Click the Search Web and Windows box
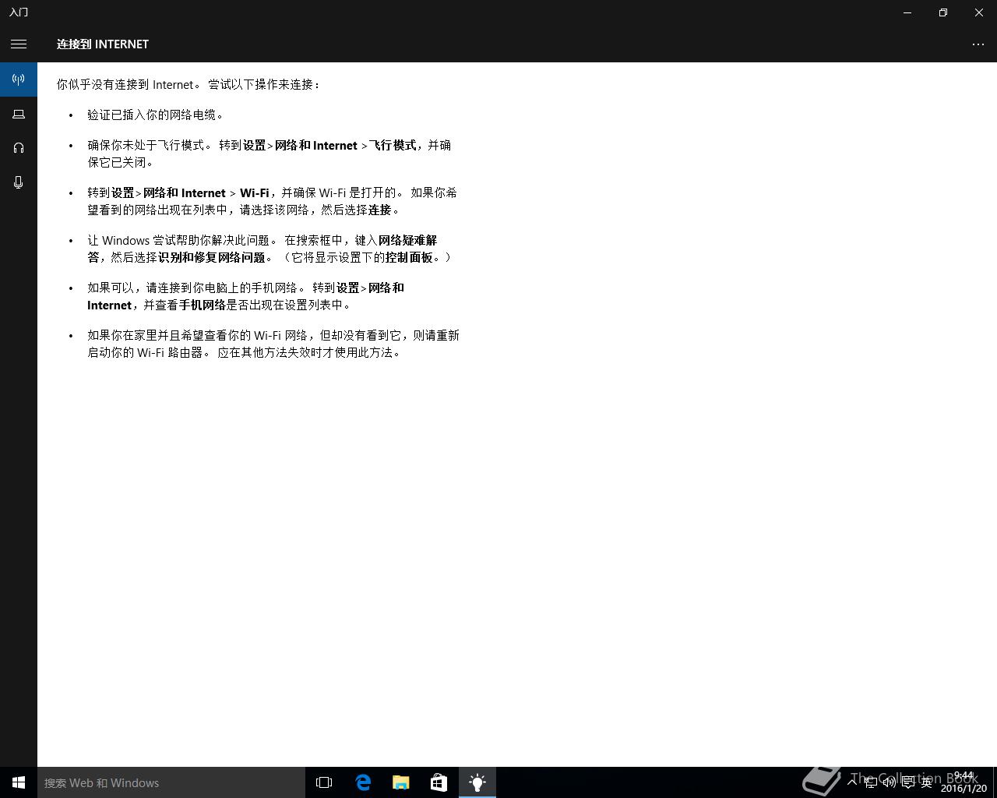Viewport: 997px width, 798px height. pyautogui.click(x=171, y=782)
